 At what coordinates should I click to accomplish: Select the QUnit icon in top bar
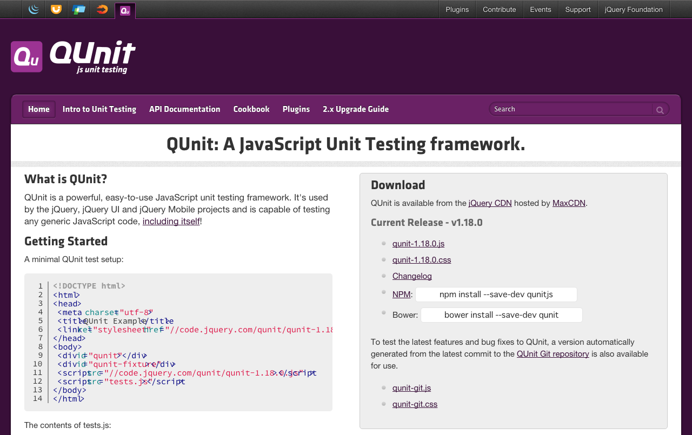tap(125, 10)
